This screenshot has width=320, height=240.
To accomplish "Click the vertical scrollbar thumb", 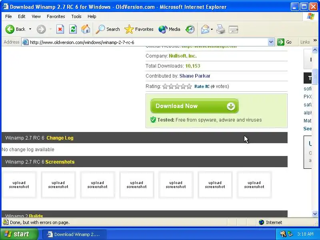I will (315, 76).
